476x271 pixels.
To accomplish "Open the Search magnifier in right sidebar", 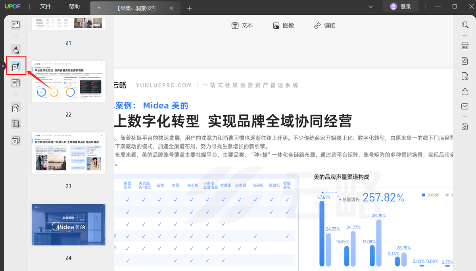I will 465,25.
